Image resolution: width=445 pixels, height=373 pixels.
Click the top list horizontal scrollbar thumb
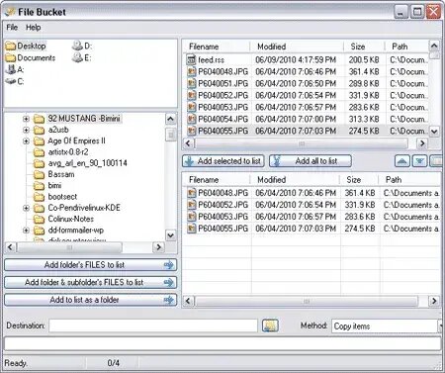(x=302, y=143)
